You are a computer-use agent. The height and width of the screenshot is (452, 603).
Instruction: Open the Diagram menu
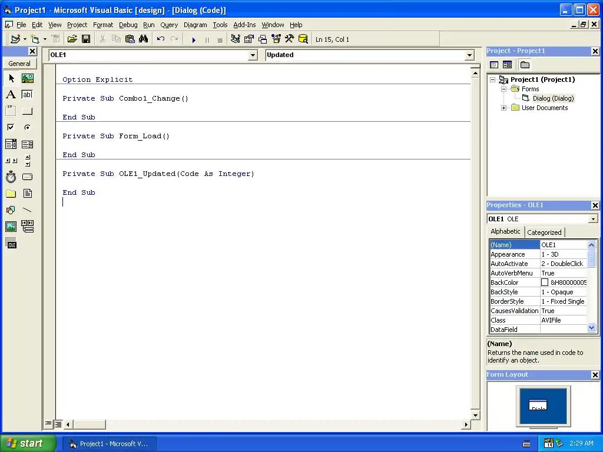coord(196,25)
